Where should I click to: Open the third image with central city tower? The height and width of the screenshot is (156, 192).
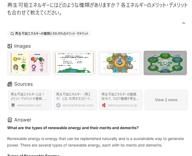[120, 63]
